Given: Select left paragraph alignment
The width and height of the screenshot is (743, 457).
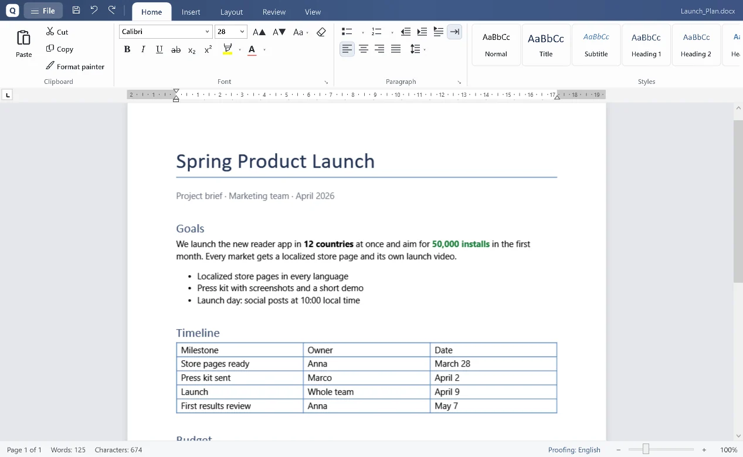Looking at the screenshot, I should [x=347, y=49].
